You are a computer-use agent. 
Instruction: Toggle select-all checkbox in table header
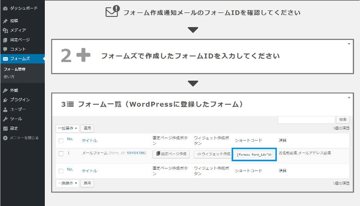(61, 141)
